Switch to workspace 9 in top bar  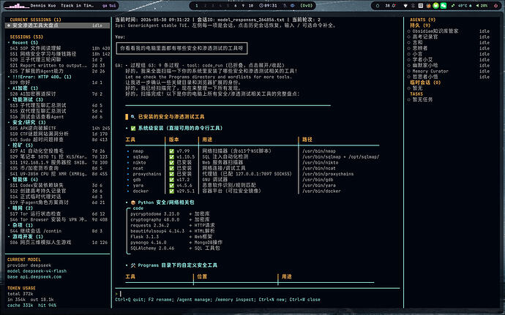tap(243, 5)
